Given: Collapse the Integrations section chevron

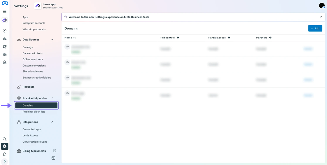Looking at the screenshot, I should (52, 122).
